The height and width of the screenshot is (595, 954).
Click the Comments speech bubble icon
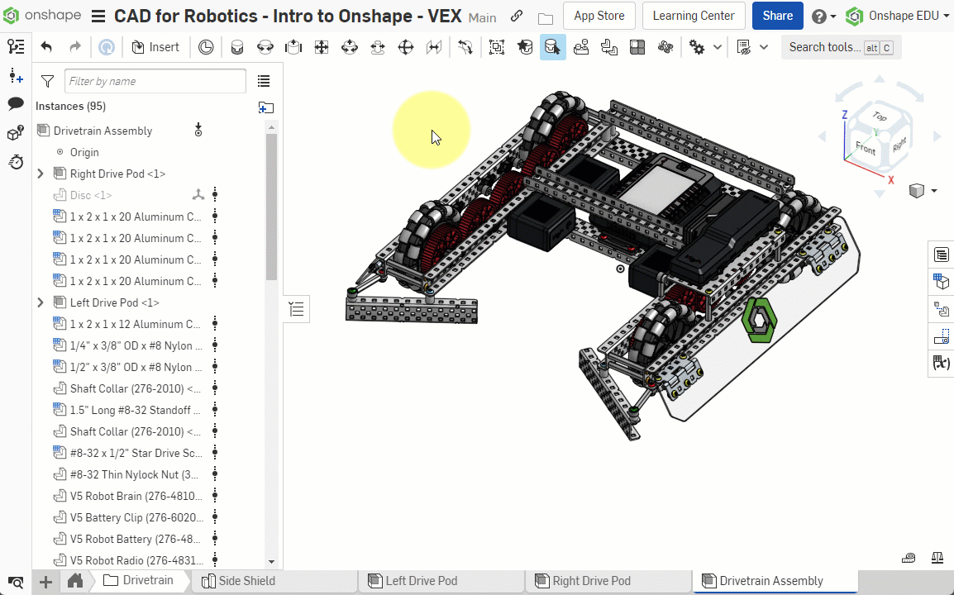(16, 103)
